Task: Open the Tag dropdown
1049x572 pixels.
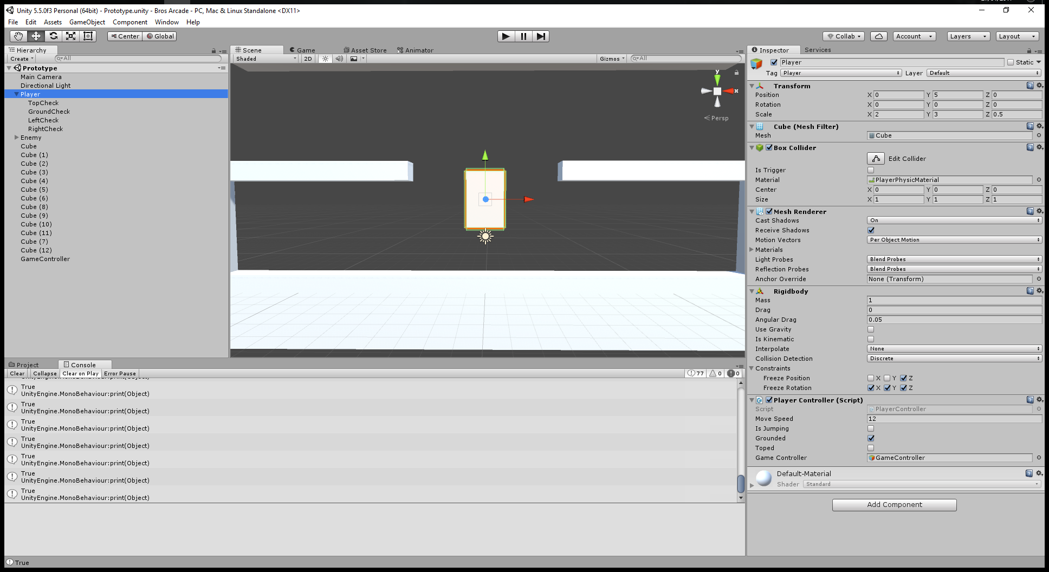Action: coord(841,73)
